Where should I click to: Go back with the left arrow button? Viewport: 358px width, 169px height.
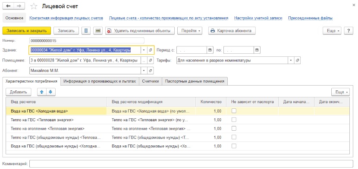[8, 6]
